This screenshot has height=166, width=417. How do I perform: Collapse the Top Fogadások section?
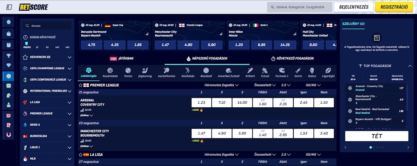[409, 66]
